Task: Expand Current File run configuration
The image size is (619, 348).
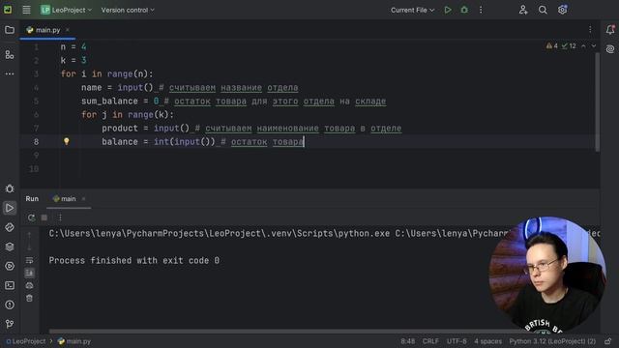Action: pyautogui.click(x=412, y=10)
